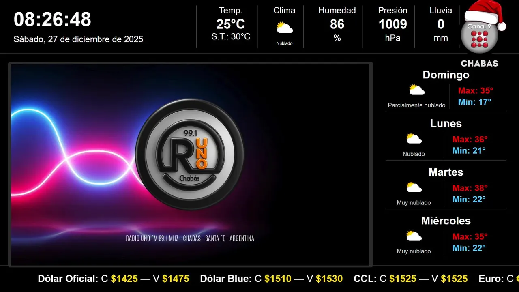Image resolution: width=519 pixels, height=292 pixels.
Task: Click Lunes's Max: 36° value
Action: click(470, 140)
